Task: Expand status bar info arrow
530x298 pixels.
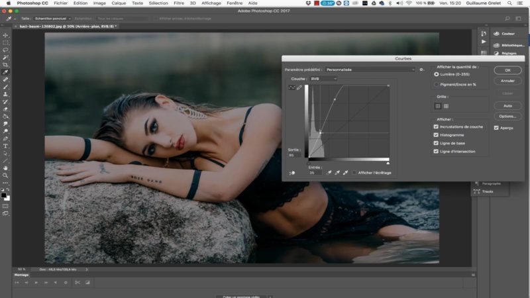Action: [87, 270]
